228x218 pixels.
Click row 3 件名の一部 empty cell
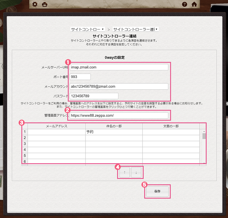click(114, 143)
